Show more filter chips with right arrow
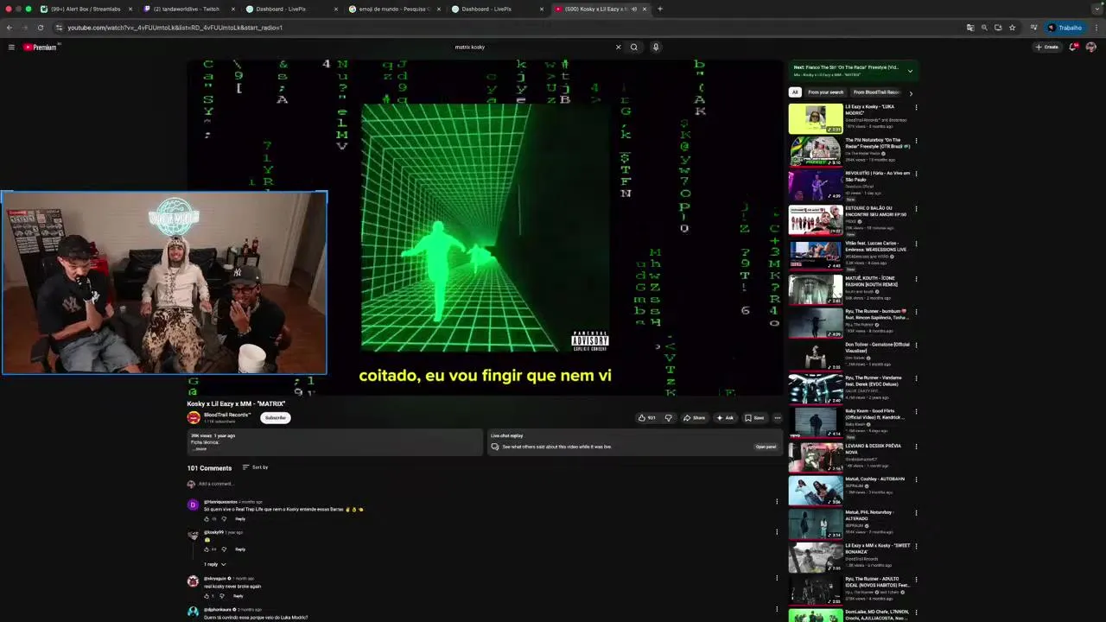1106x622 pixels. tap(910, 92)
